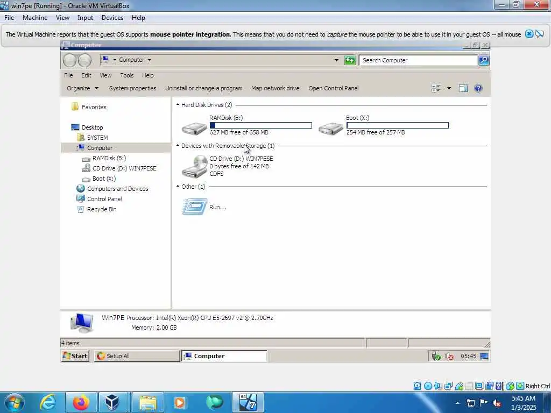Switch to Setup All taskbar button
The height and width of the screenshot is (413, 551).
pos(137,356)
